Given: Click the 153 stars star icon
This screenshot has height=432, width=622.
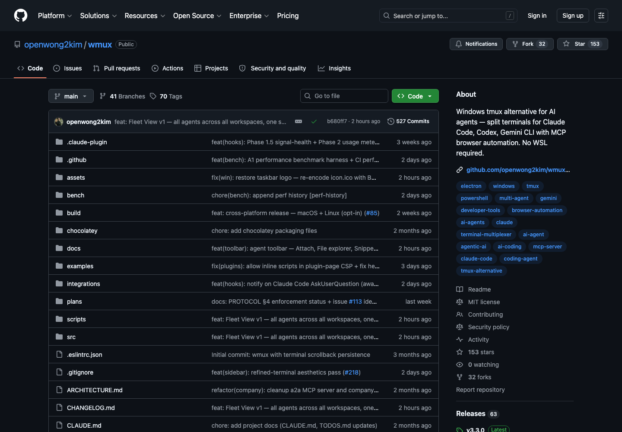Looking at the screenshot, I should (460, 352).
